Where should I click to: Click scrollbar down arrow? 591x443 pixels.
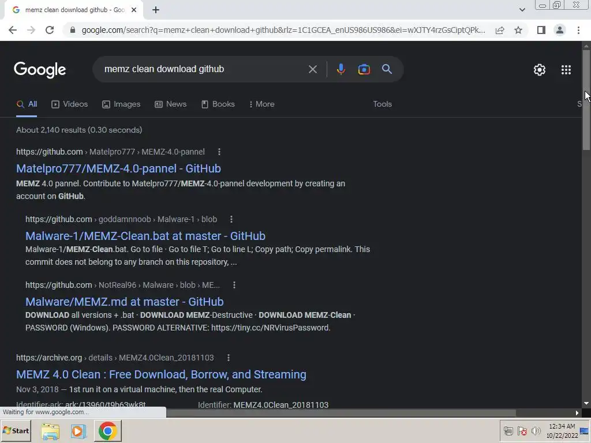pyautogui.click(x=586, y=403)
